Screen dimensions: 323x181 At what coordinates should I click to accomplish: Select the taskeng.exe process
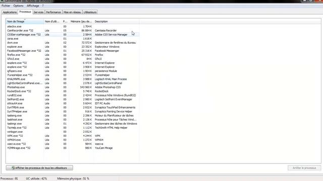click(73, 116)
